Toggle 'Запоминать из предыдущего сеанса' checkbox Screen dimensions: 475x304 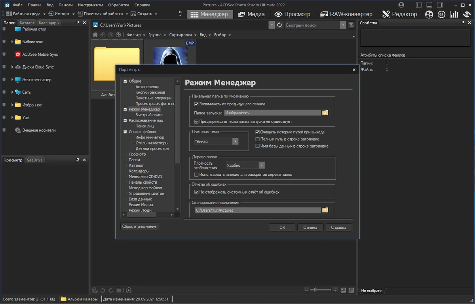coord(196,104)
